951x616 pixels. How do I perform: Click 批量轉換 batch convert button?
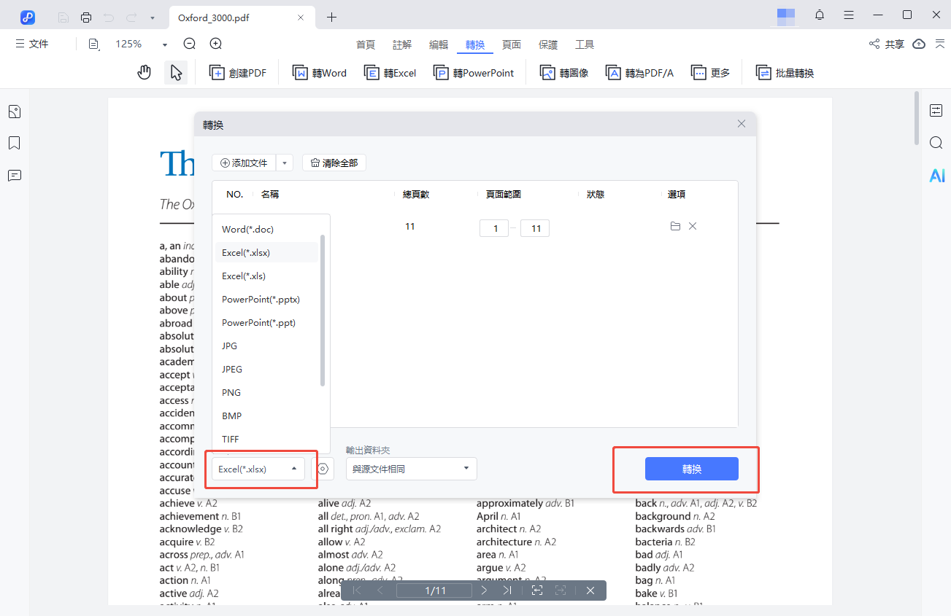(x=785, y=73)
